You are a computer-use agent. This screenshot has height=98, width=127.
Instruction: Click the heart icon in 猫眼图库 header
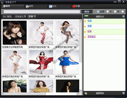[x=86, y=93]
